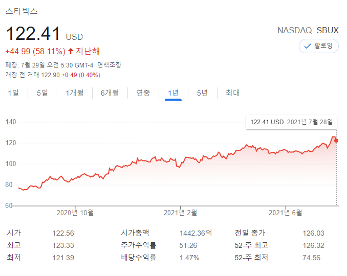This screenshot has width=347, height=276.
Task: Click the 면책조항 disclaimer link
Action: pyautogui.click(x=110, y=65)
